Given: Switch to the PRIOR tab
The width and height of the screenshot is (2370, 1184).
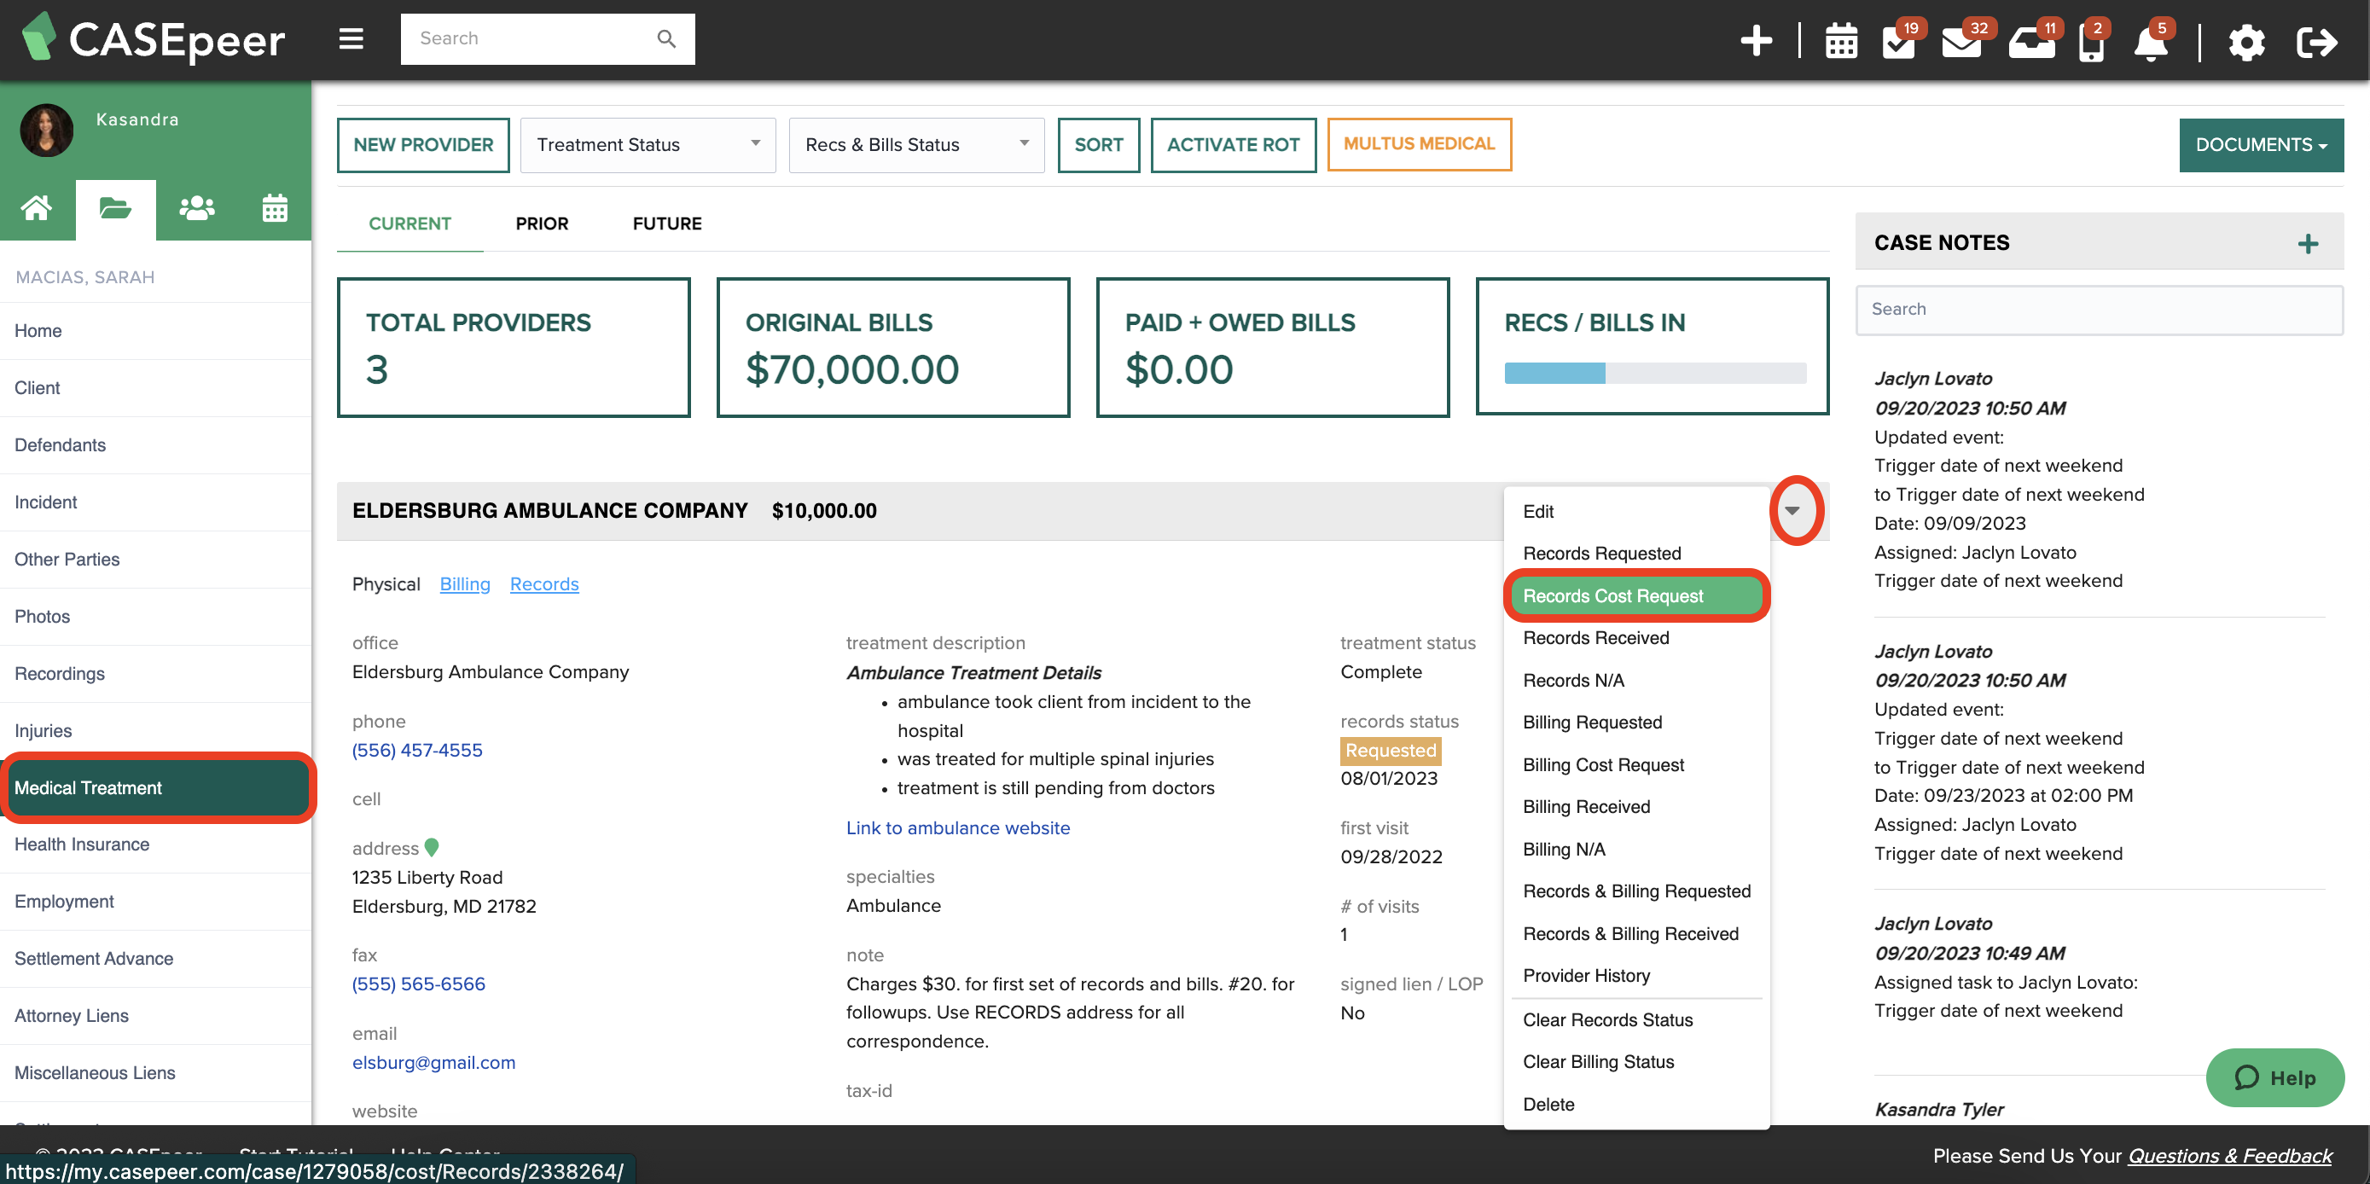Looking at the screenshot, I should click(x=542, y=223).
